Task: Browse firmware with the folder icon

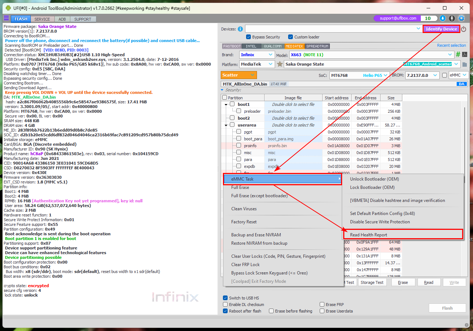Action: pos(465,65)
